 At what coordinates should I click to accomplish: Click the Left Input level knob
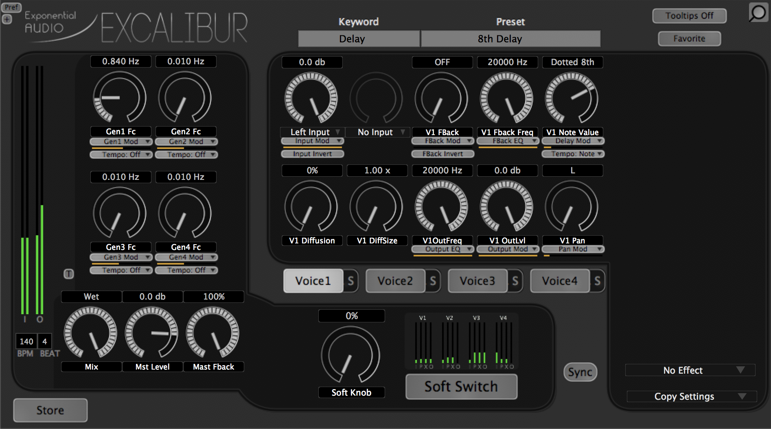[311, 98]
